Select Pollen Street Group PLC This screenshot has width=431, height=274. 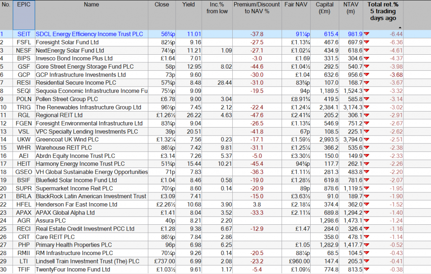click(67, 99)
